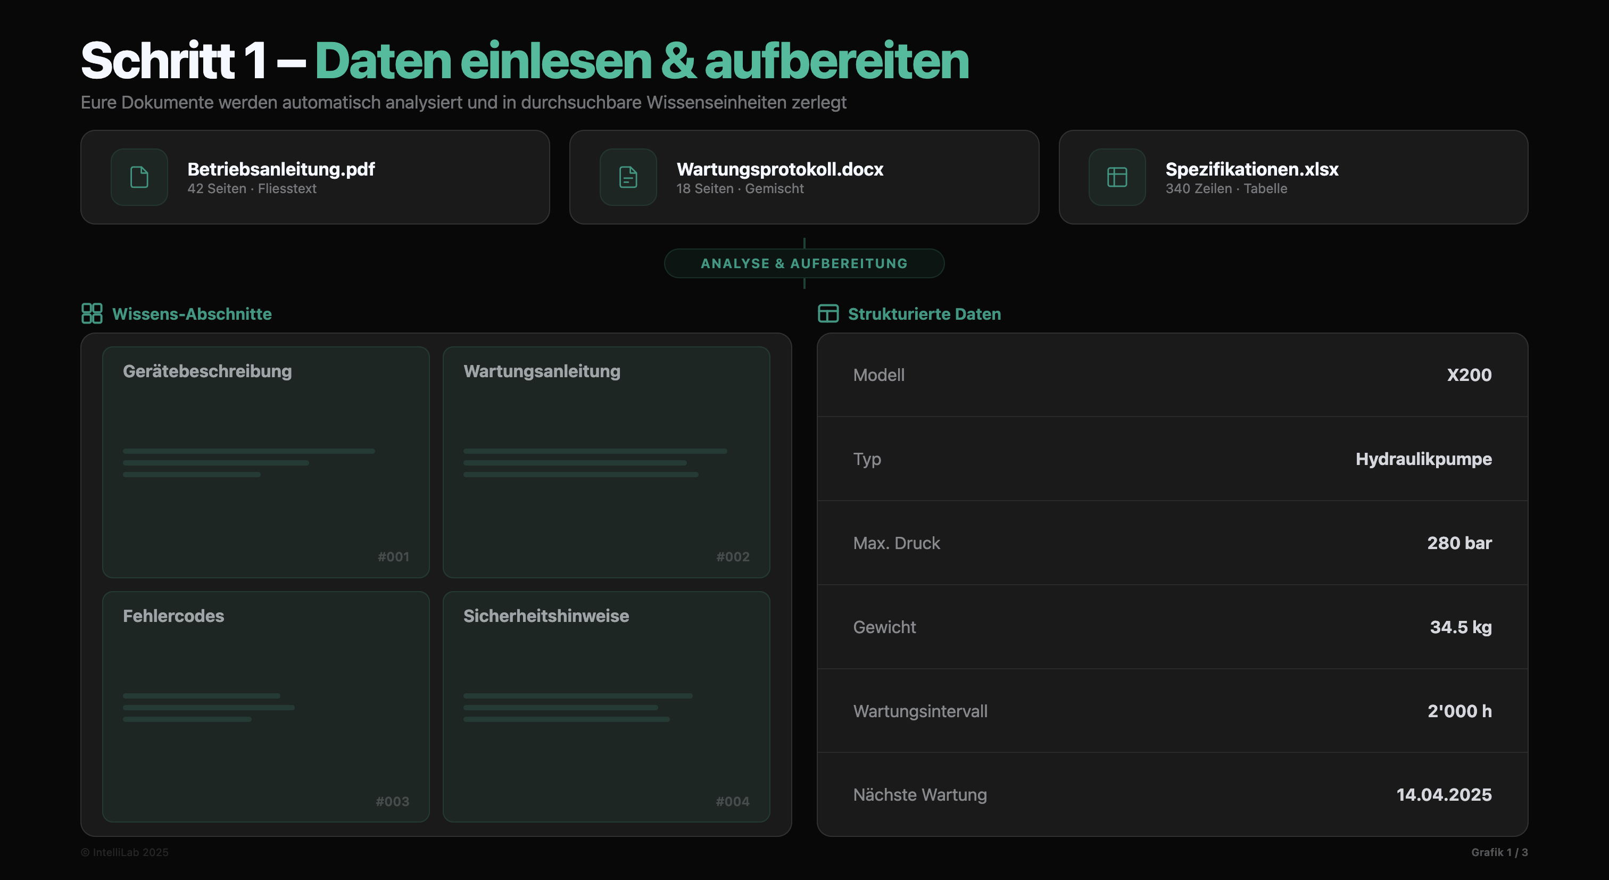Click the Wissens-Abschnitte heading label
The height and width of the screenshot is (880, 1609).
coord(192,313)
